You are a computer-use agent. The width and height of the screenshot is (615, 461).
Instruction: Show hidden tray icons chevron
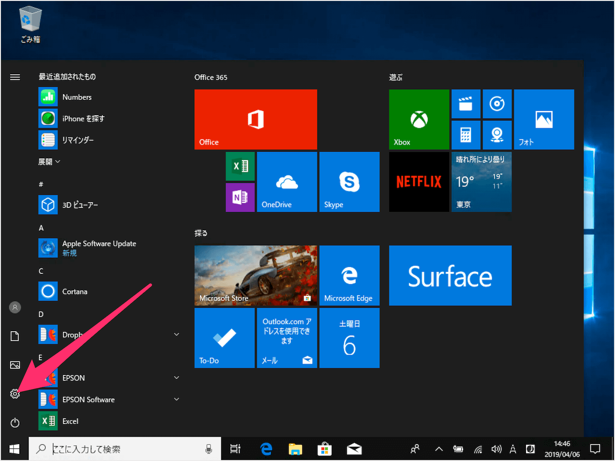pyautogui.click(x=439, y=449)
